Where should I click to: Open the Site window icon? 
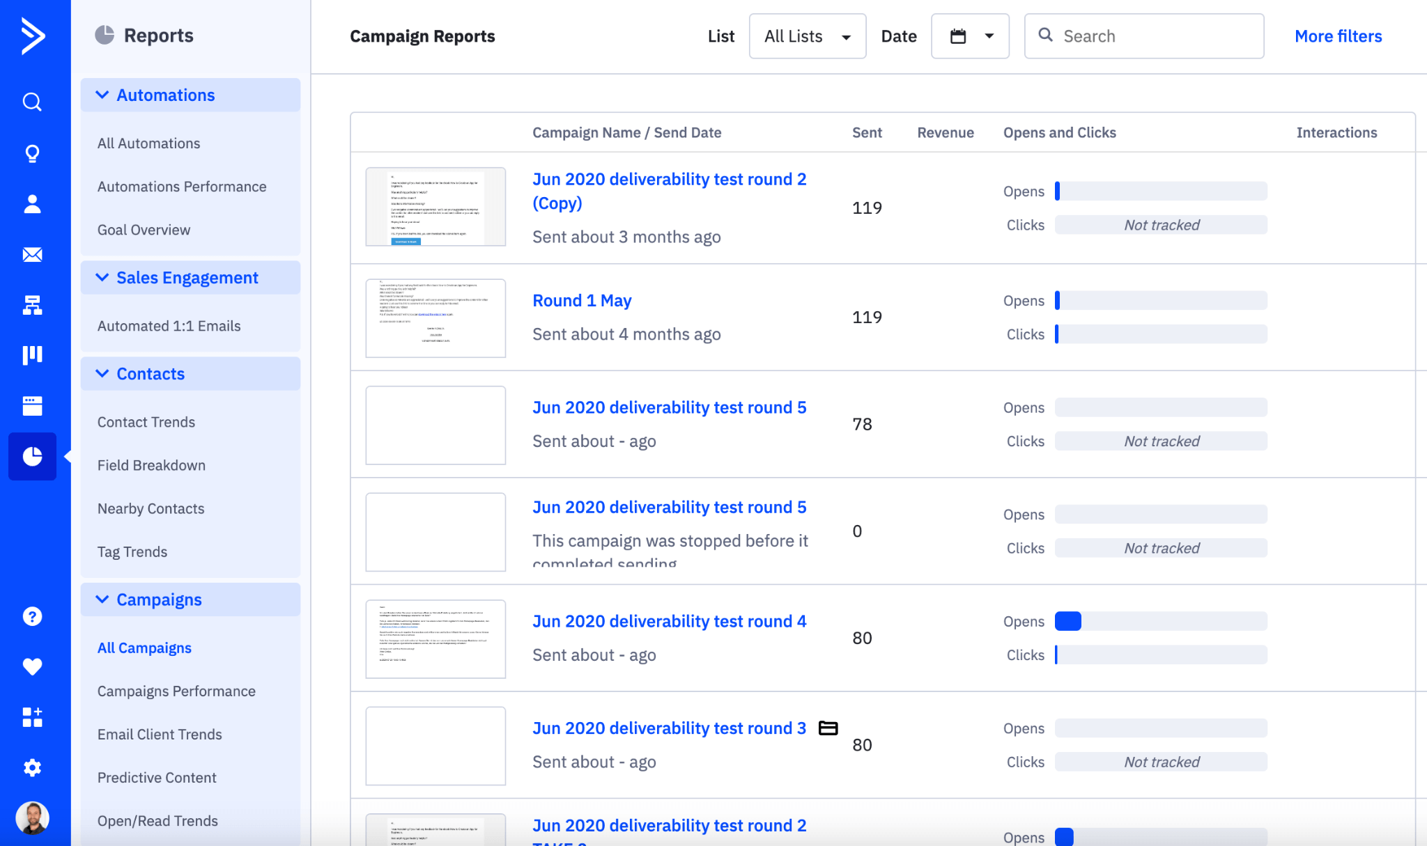[x=32, y=406]
